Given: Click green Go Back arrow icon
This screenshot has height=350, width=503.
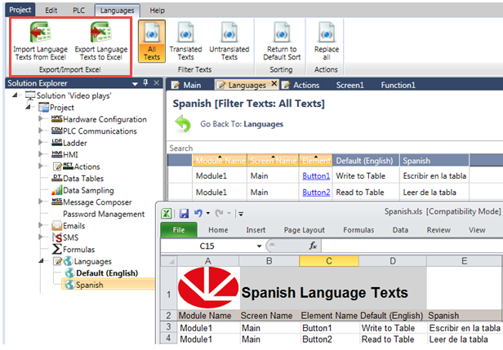Looking at the screenshot, I should click(182, 124).
